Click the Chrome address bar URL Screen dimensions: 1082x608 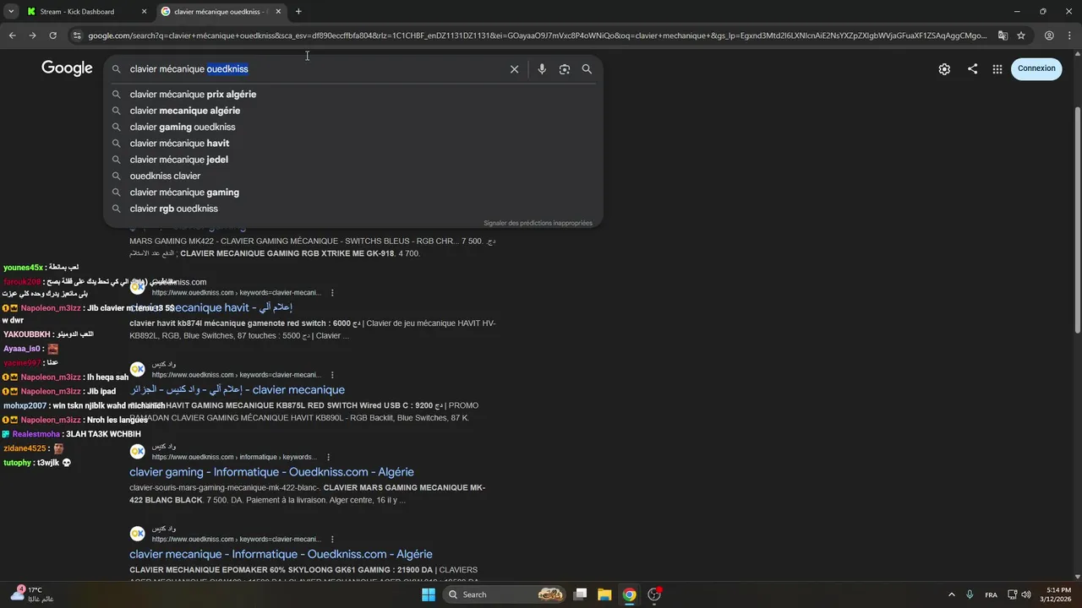click(537, 35)
